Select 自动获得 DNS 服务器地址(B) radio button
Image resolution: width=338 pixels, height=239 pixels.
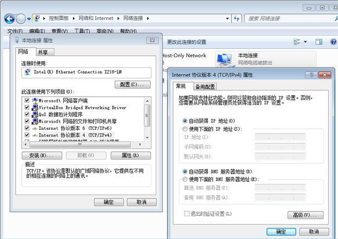tap(185, 171)
